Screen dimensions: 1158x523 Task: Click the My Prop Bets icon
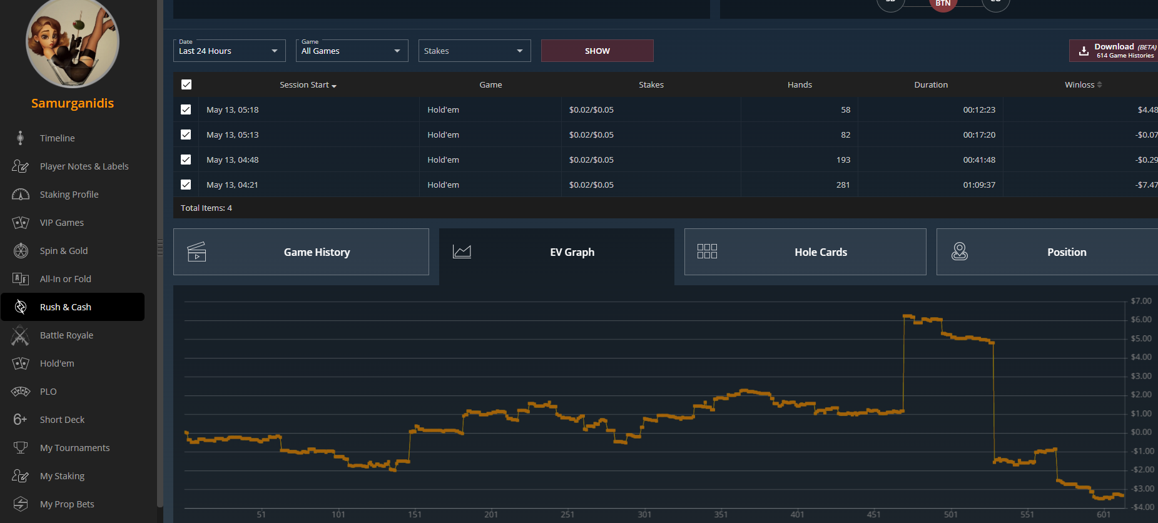click(20, 504)
